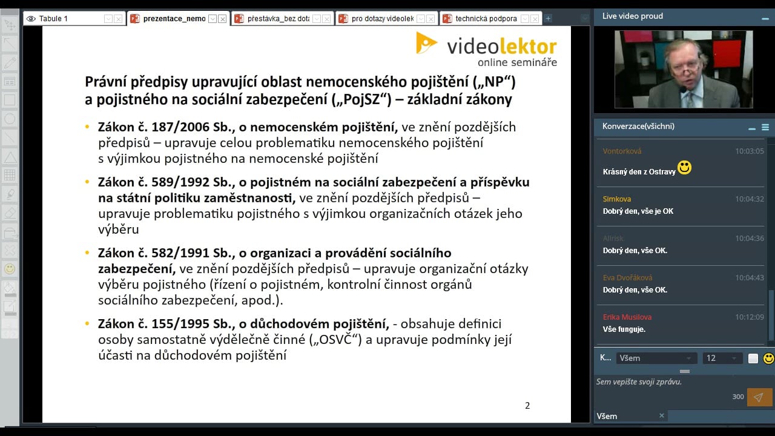Switch to the Tabule 1 tab
This screenshot has width=775, height=436.
tap(74, 19)
